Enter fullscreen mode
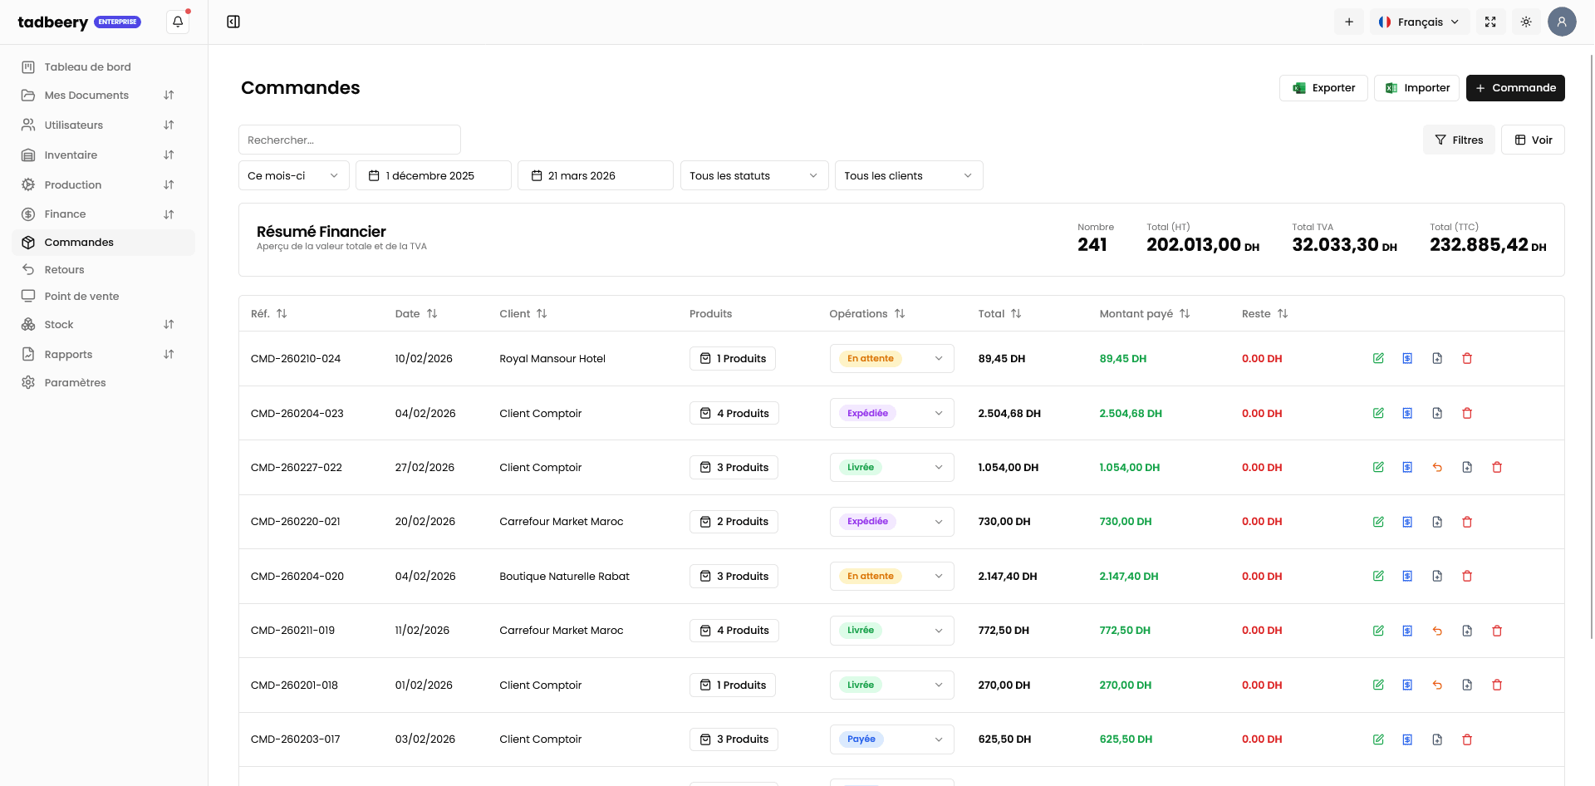 click(1490, 22)
